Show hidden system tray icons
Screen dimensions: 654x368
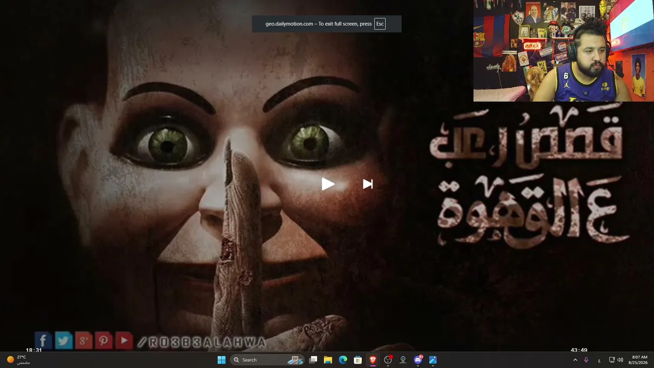point(575,360)
